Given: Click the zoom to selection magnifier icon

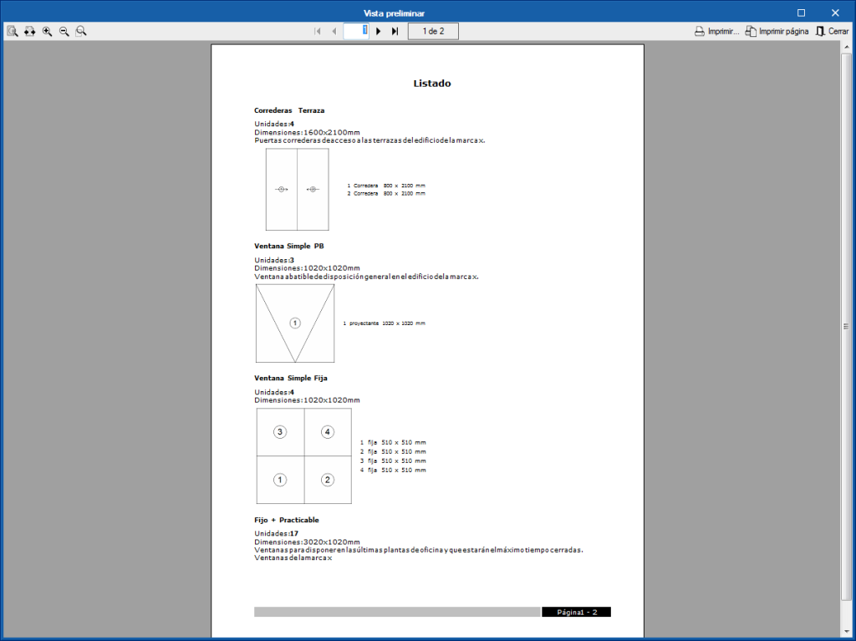Looking at the screenshot, I should [x=81, y=31].
